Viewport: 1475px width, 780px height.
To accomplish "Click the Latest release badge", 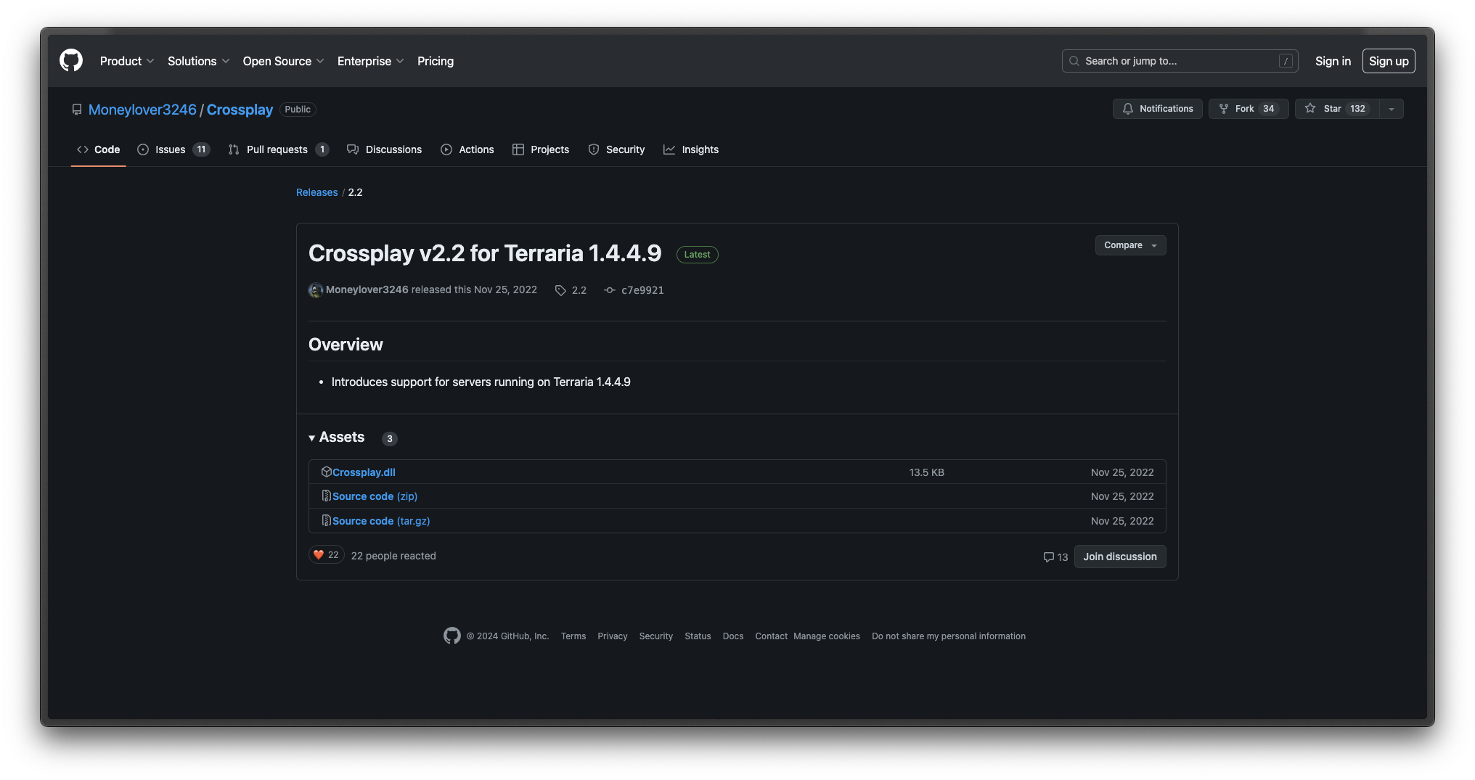I will click(x=698, y=255).
